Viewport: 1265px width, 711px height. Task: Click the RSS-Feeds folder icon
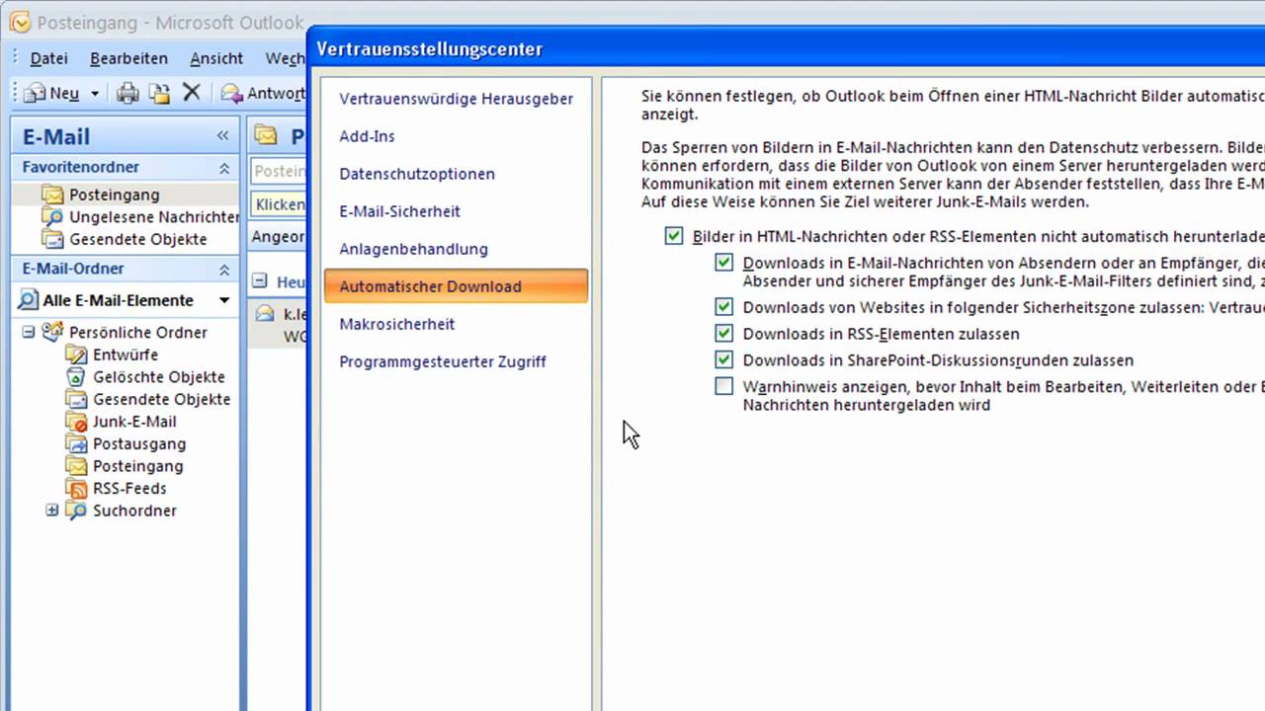point(76,488)
